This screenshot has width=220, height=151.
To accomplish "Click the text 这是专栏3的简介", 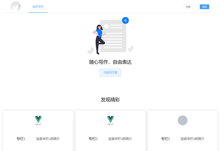I will pos(192,139).
